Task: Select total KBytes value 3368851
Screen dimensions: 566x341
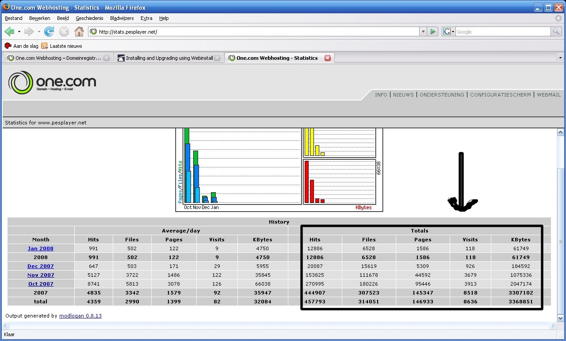Action: (520, 302)
